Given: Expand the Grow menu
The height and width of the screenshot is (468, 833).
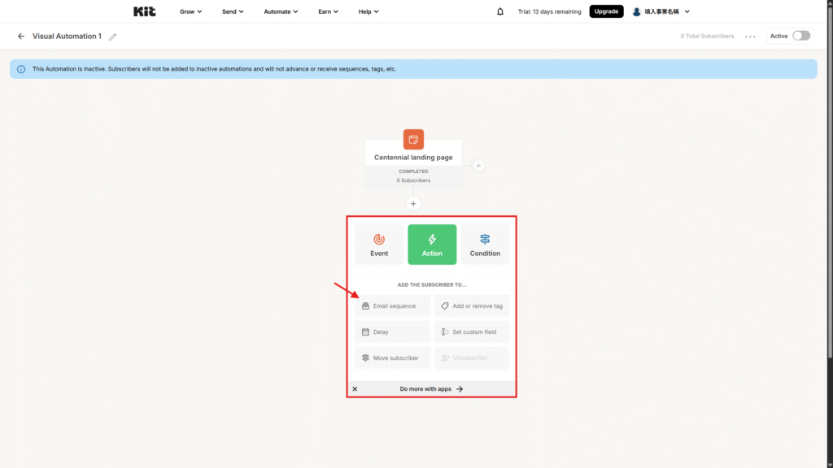Looking at the screenshot, I should (x=190, y=11).
